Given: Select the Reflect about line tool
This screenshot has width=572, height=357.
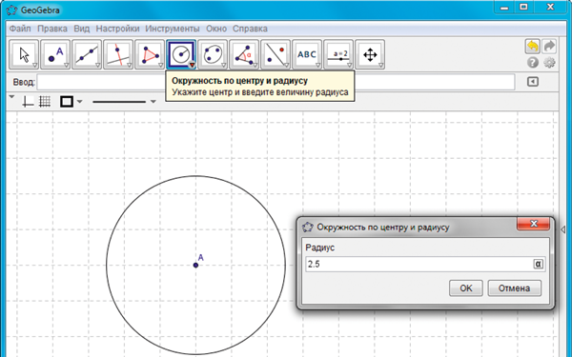Looking at the screenshot, I should click(276, 54).
